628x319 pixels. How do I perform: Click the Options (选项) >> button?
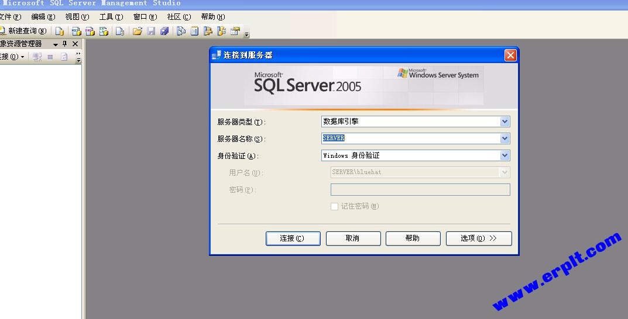tap(479, 238)
